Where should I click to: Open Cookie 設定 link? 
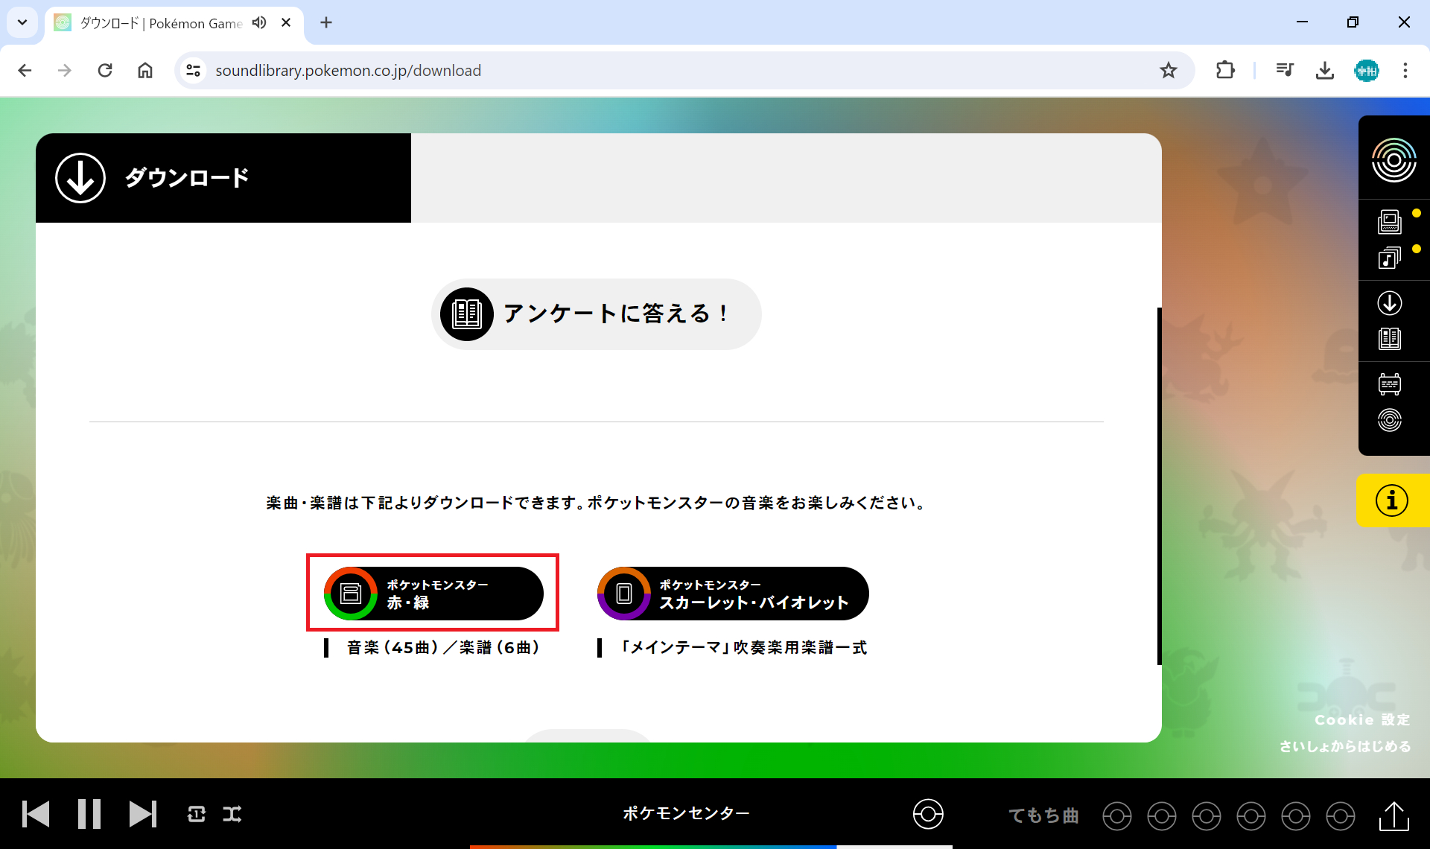point(1362,719)
